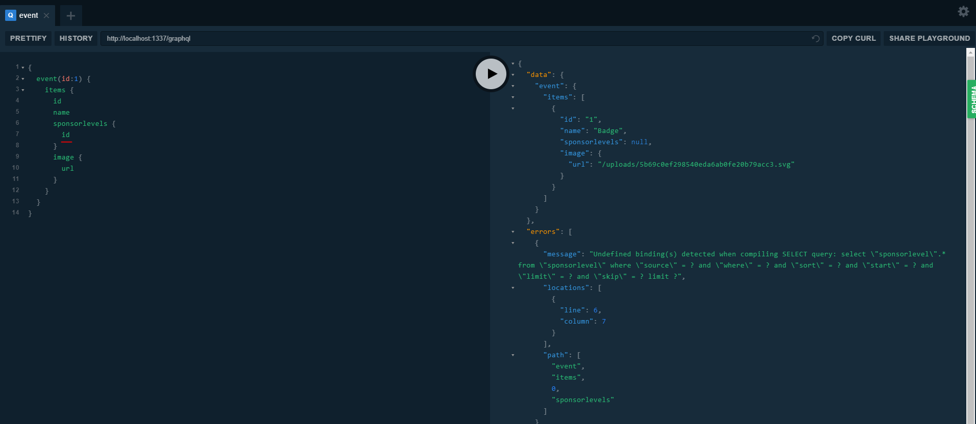Focus the endpoint URL input field

(461, 38)
